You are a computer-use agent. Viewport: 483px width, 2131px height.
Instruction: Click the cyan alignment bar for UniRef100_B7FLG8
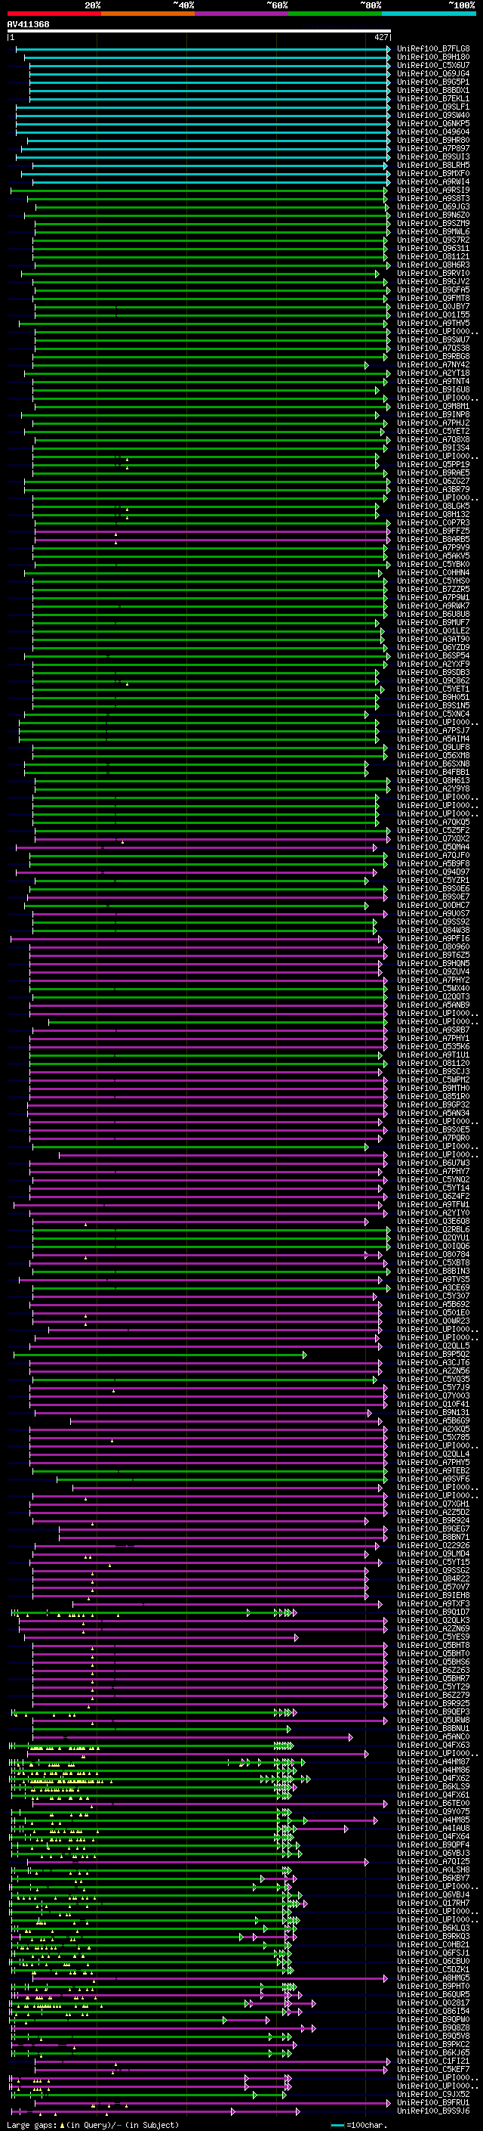202,49
